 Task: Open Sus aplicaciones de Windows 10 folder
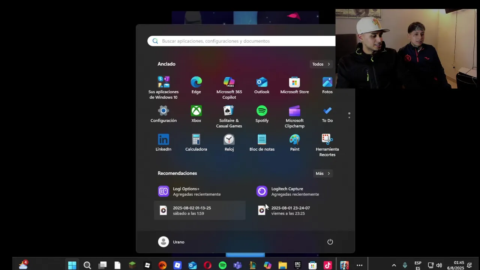pyautogui.click(x=163, y=87)
